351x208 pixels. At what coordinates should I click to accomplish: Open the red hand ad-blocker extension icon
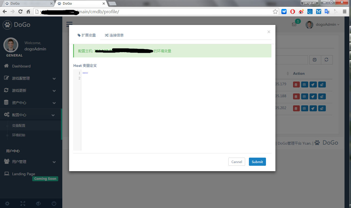click(x=292, y=11)
